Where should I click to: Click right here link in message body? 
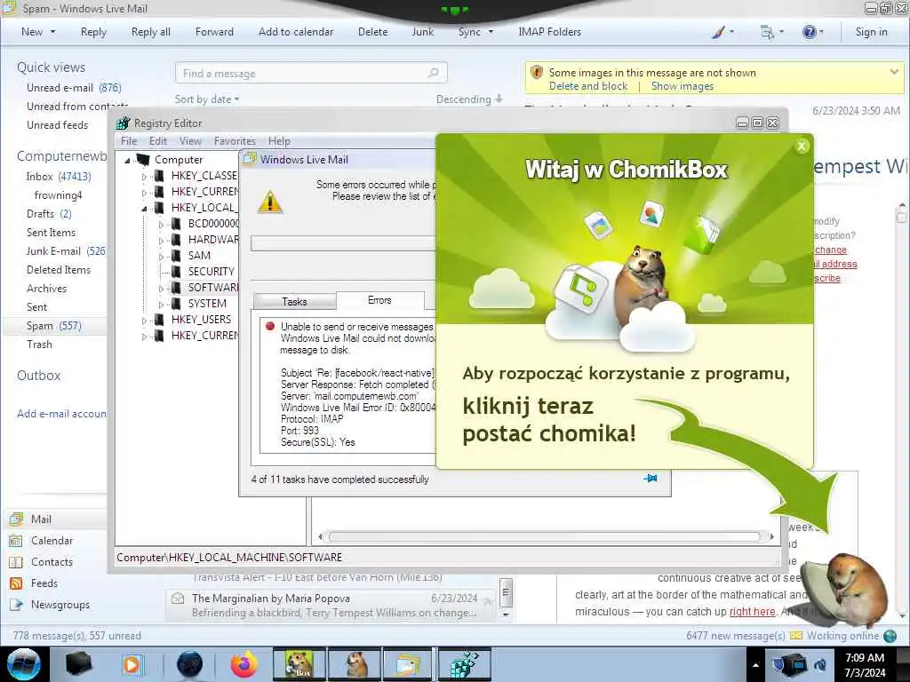coord(752,611)
